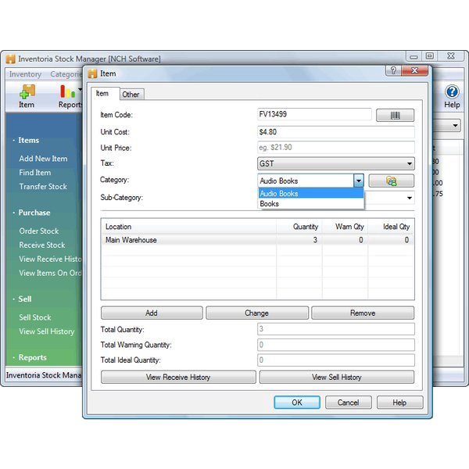Click the Item toolbar icon in main window
The width and height of the screenshot is (469, 469).
[x=27, y=96]
